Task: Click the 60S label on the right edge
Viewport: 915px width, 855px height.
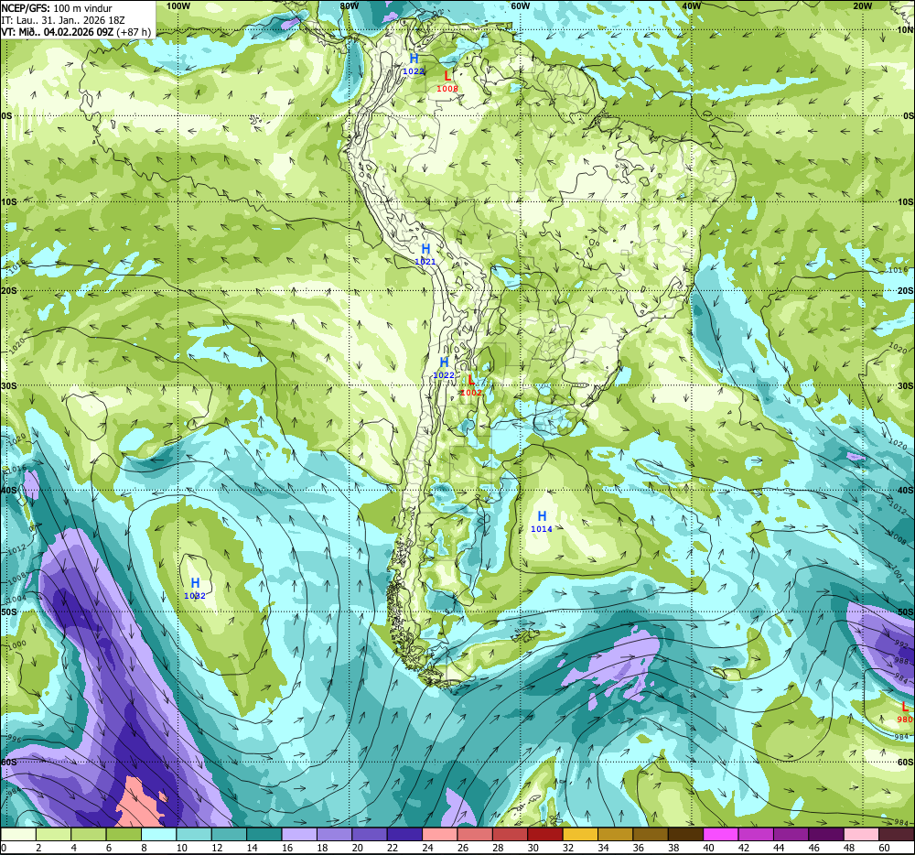Action: 905,763
